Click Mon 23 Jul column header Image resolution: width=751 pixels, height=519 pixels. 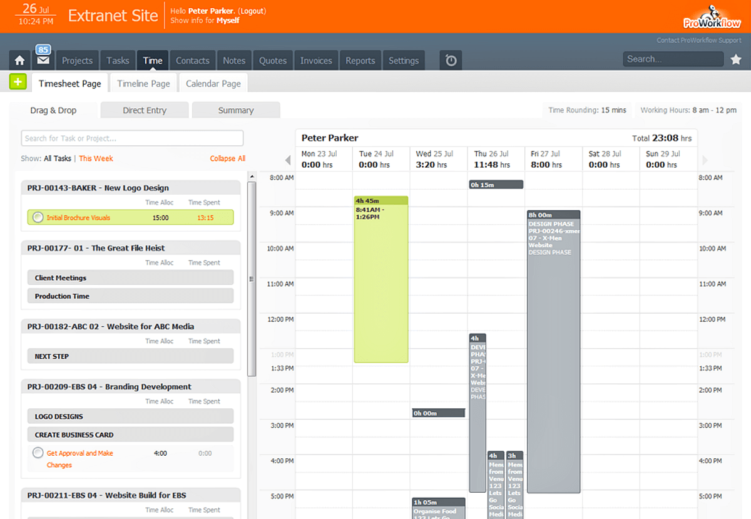pyautogui.click(x=324, y=159)
